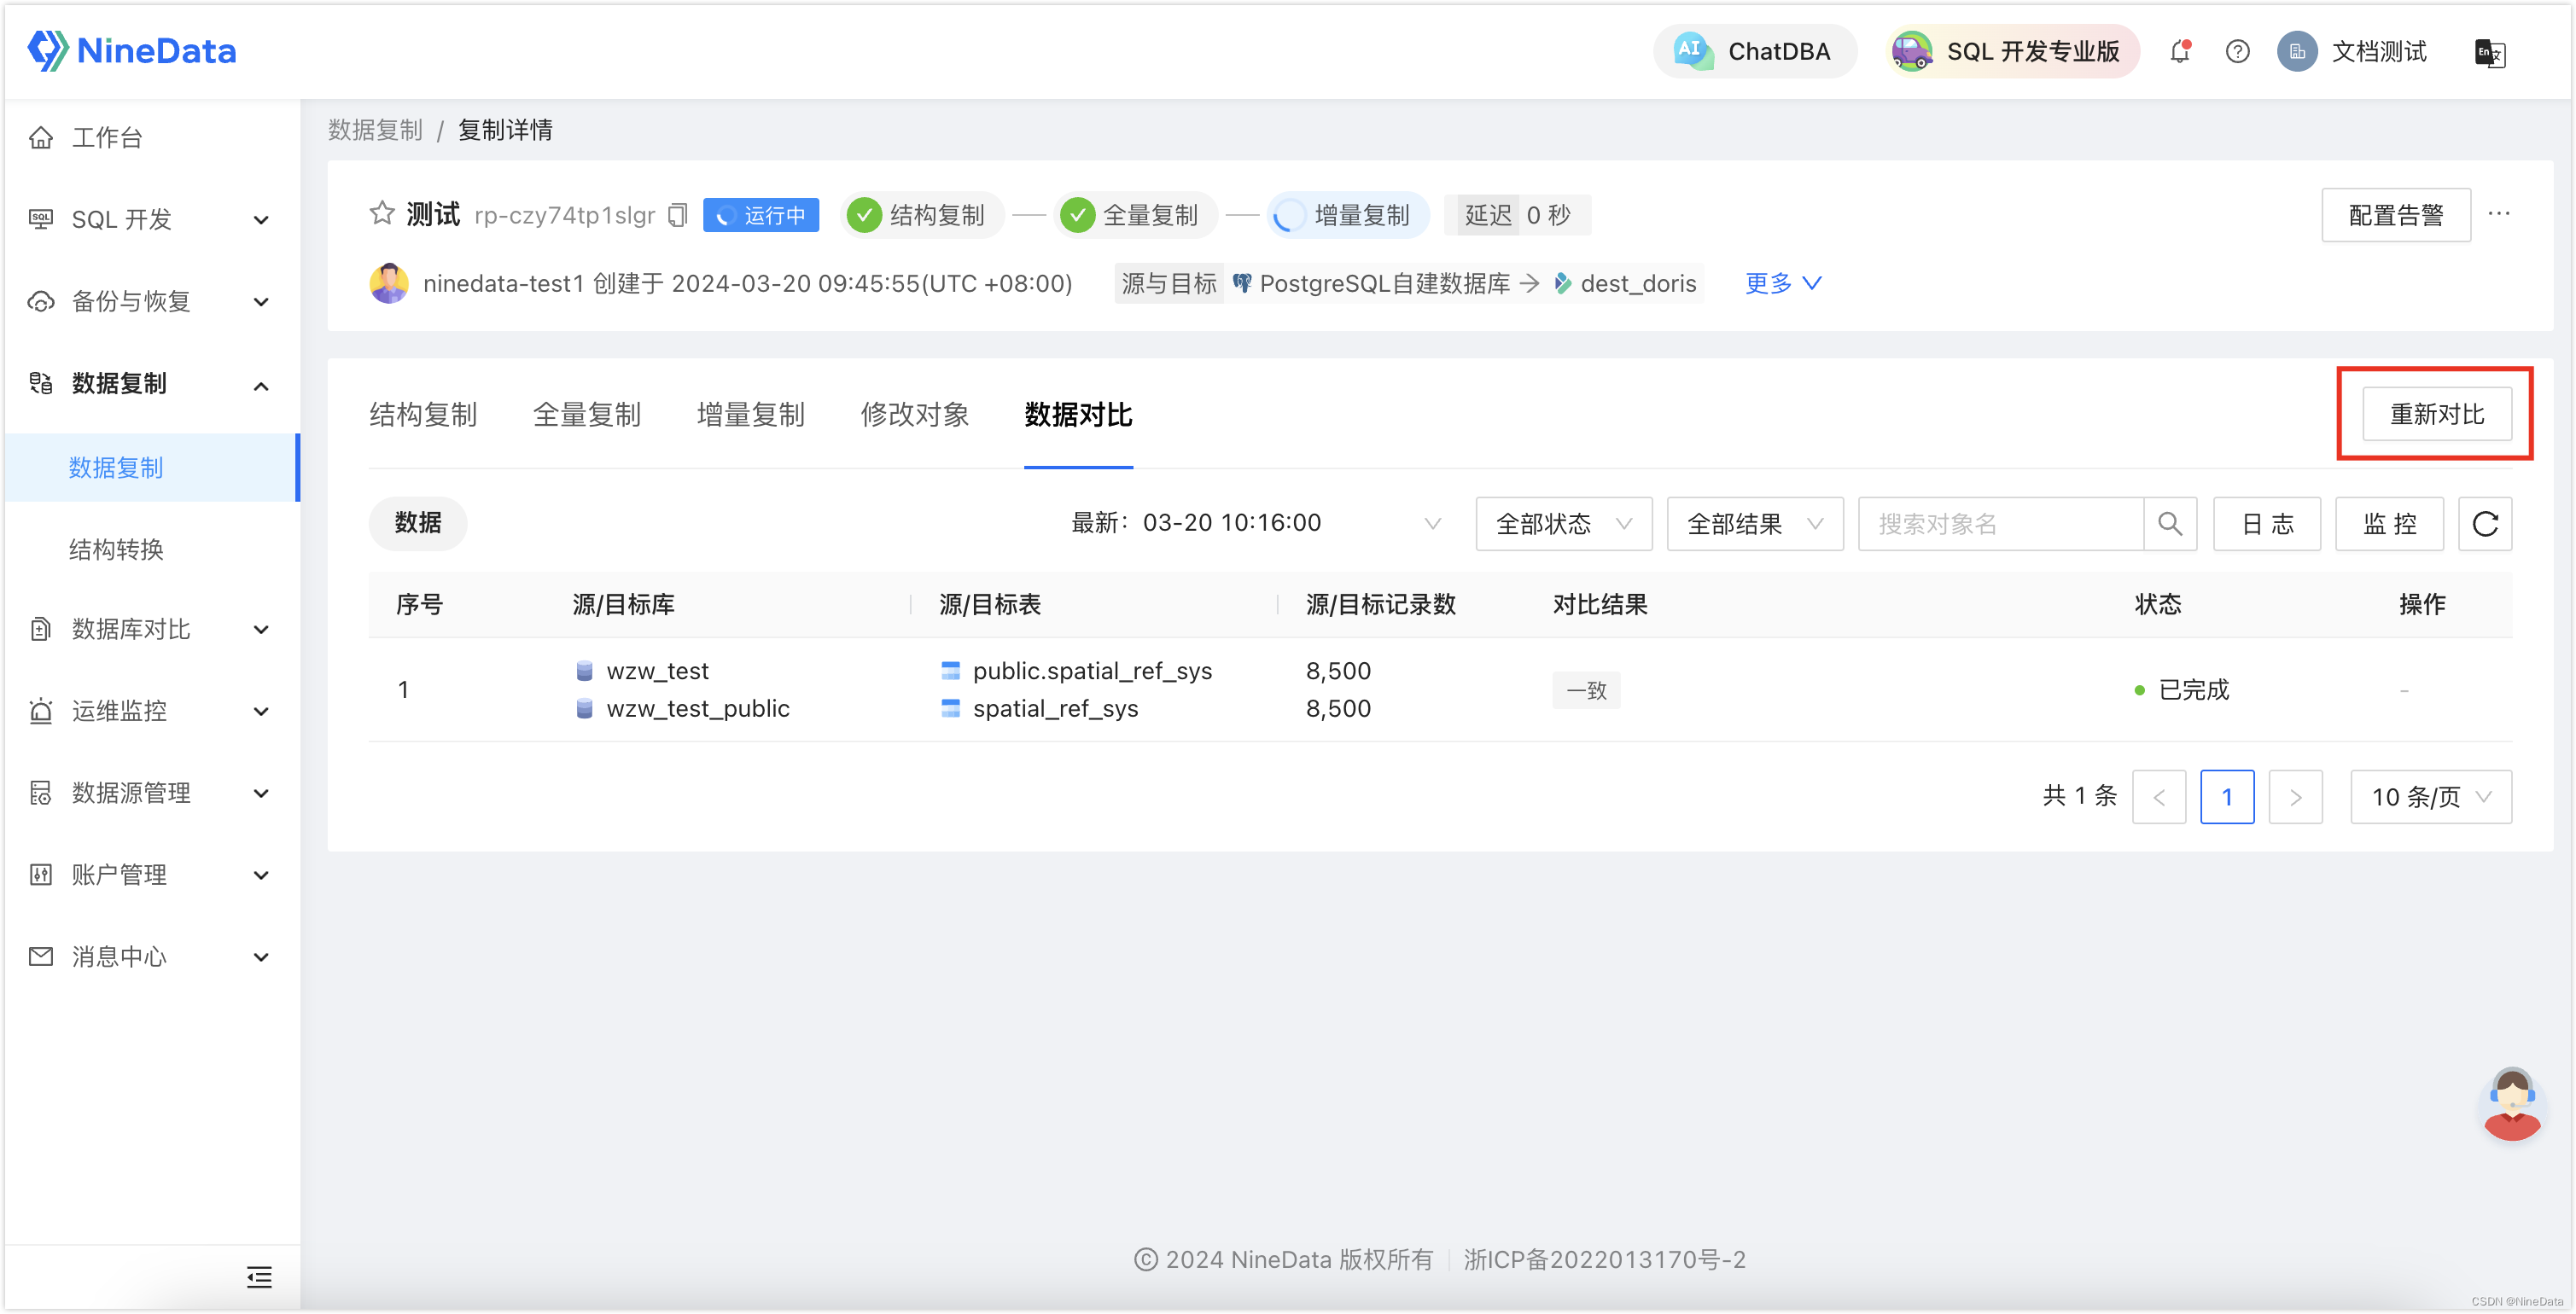Open the 全部结果 result filter dropdown

1755,523
